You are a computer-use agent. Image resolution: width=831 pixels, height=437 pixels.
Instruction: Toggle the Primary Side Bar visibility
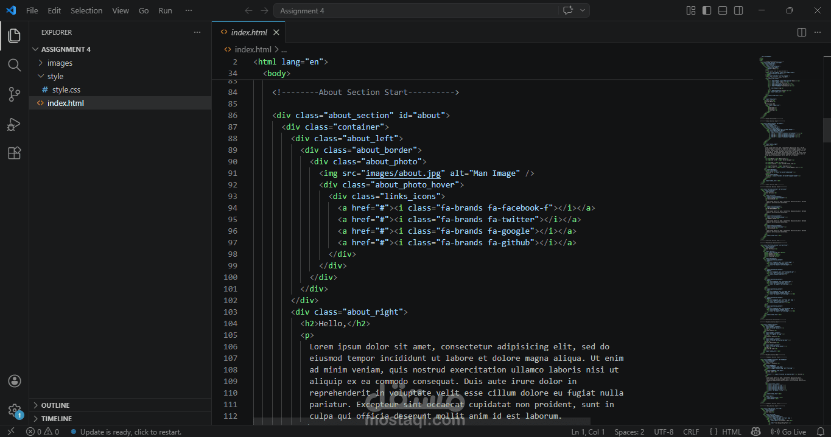[x=707, y=10]
